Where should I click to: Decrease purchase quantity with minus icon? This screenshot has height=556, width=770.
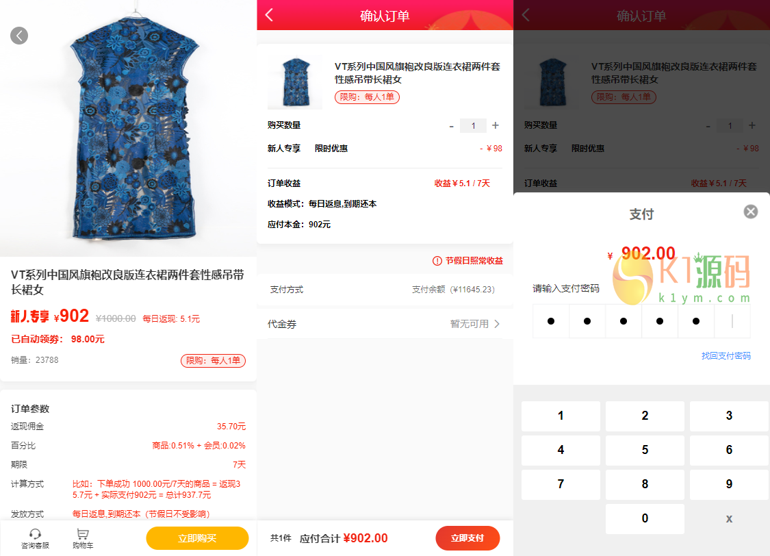[x=451, y=127]
